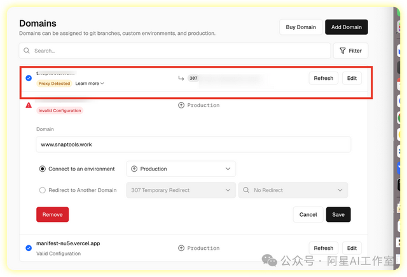
Task: Click the Production icon in the manifest-nu5e row
Action: click(181, 248)
